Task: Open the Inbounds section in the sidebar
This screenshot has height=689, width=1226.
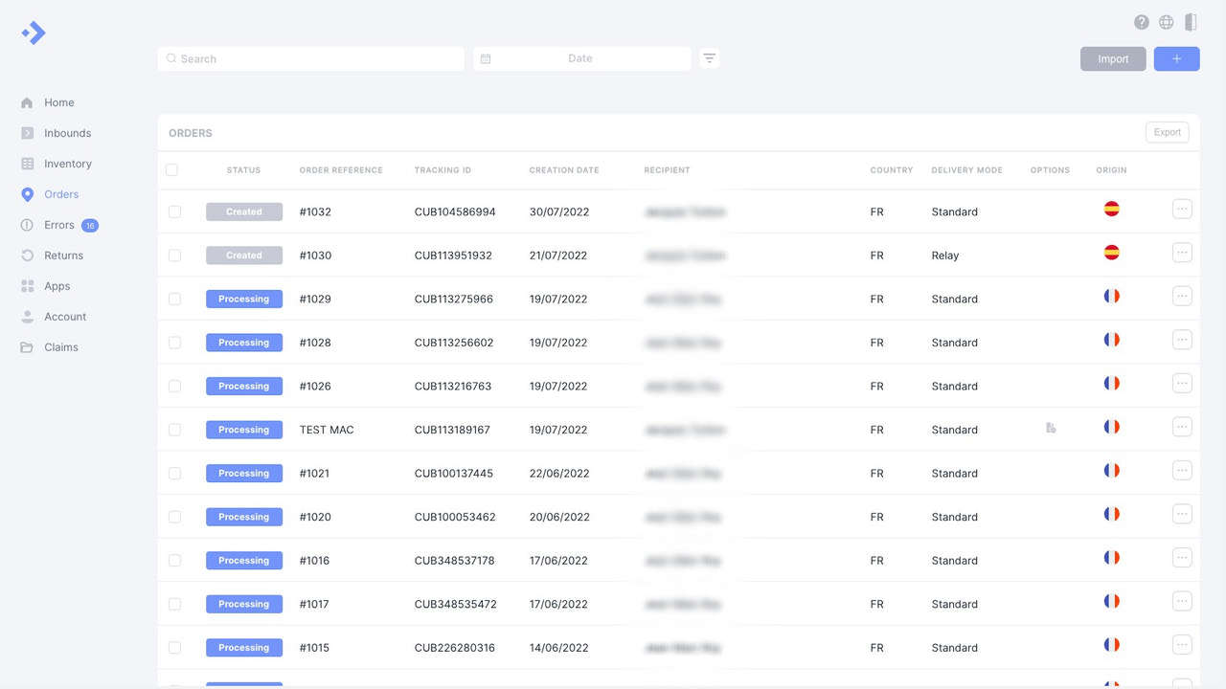Action: click(68, 133)
